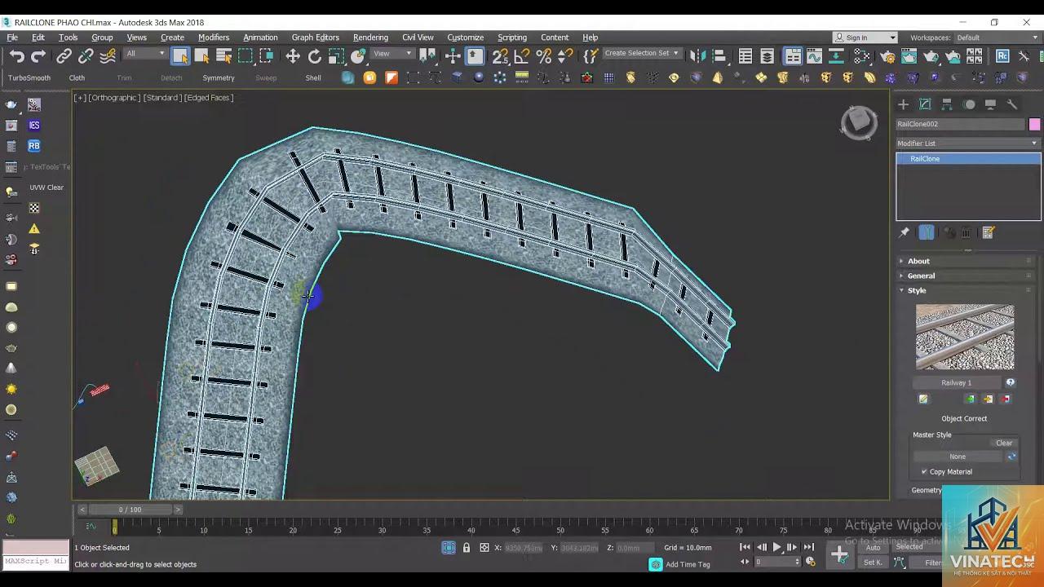The width and height of the screenshot is (1044, 587).
Task: Switch to the Display panel tab
Action: [x=990, y=104]
